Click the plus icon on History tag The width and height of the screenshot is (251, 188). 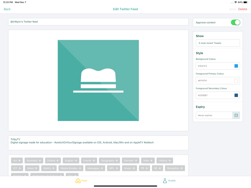[x=170, y=160]
